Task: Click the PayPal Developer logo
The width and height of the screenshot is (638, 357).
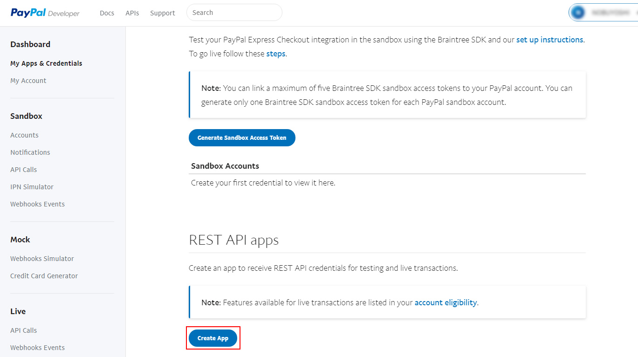Action: [45, 13]
